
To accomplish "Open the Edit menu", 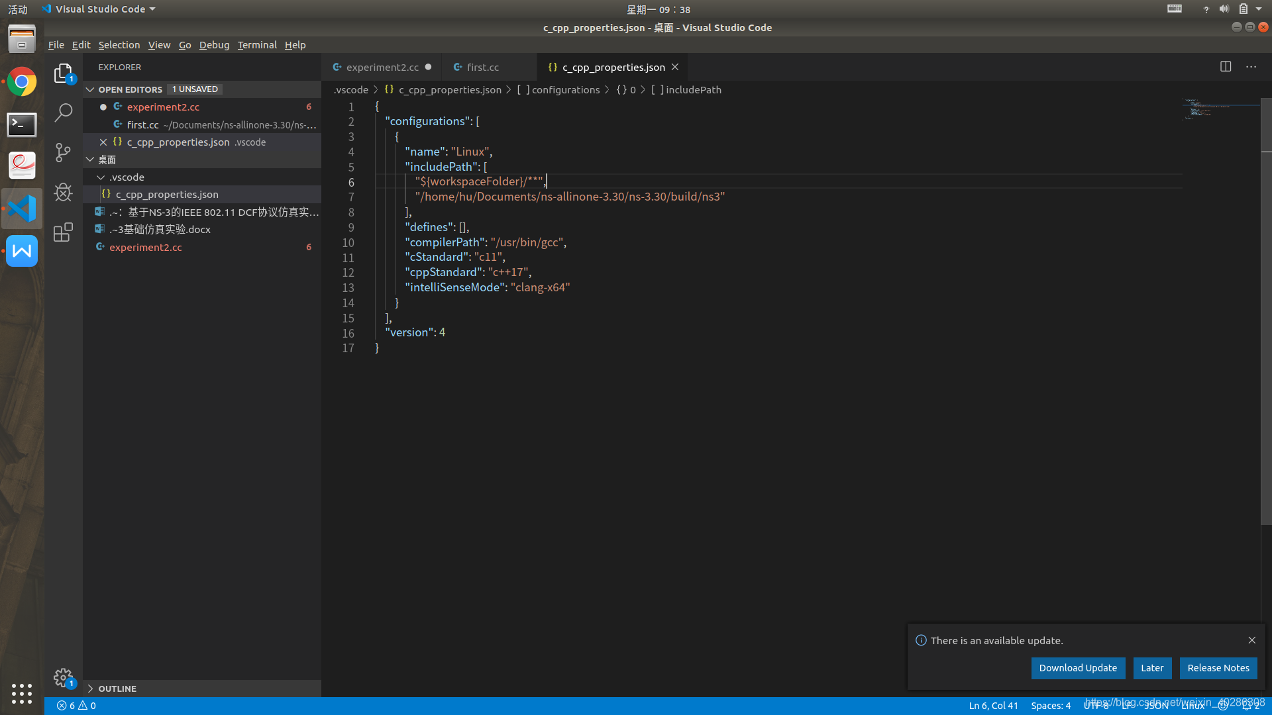I will pyautogui.click(x=81, y=45).
